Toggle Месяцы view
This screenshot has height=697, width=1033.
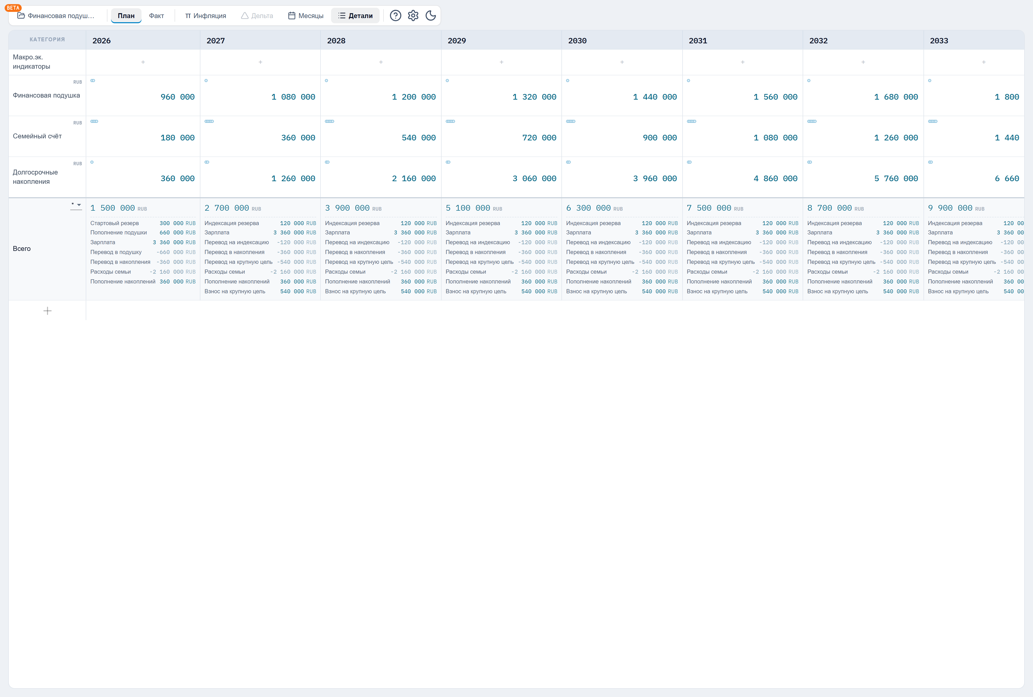(x=306, y=15)
